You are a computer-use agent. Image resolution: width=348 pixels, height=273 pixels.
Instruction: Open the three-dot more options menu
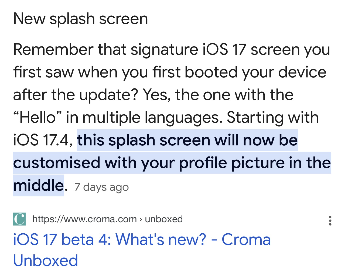[x=330, y=221]
